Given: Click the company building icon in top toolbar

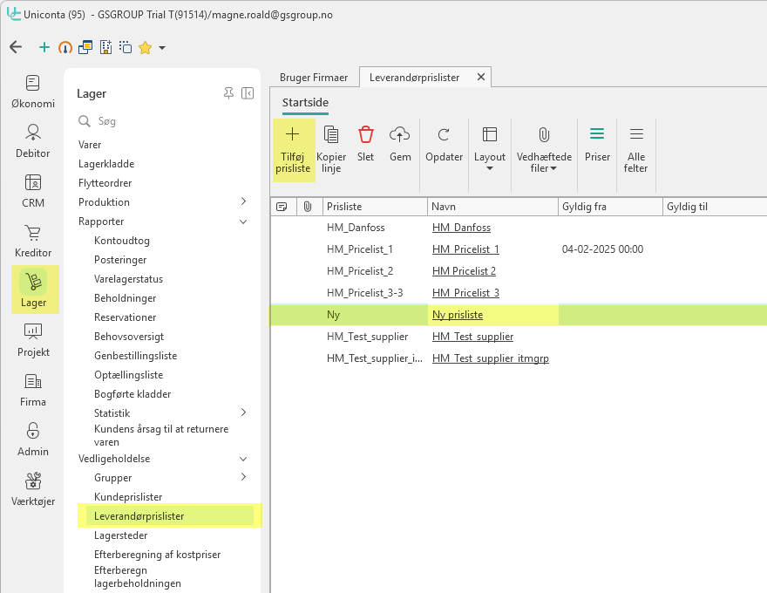Looking at the screenshot, I should [x=105, y=47].
